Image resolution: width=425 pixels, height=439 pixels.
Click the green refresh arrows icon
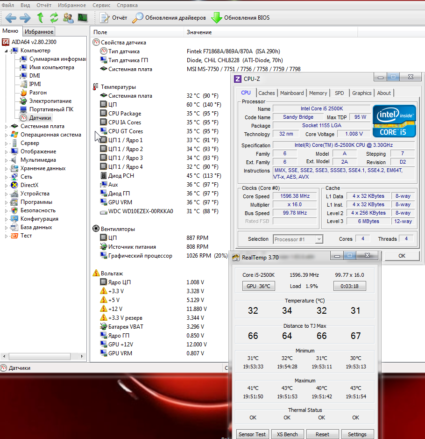(54, 18)
